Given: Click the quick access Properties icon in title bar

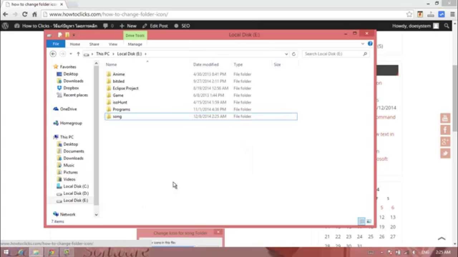Looking at the screenshot, I should [x=60, y=35].
